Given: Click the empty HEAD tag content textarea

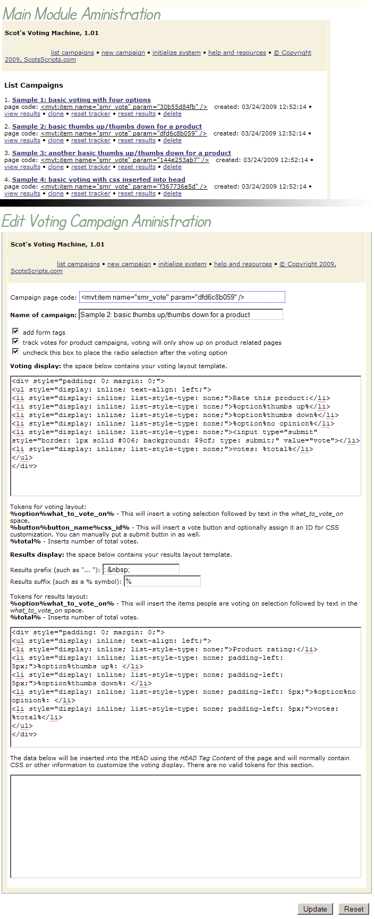Looking at the screenshot, I should [x=185, y=826].
